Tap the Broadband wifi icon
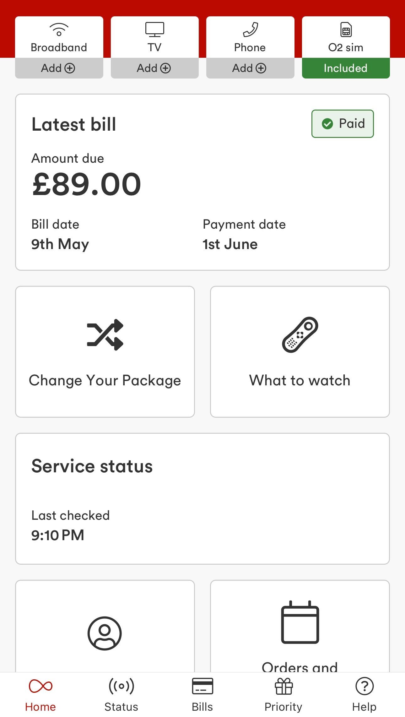 pos(59,30)
